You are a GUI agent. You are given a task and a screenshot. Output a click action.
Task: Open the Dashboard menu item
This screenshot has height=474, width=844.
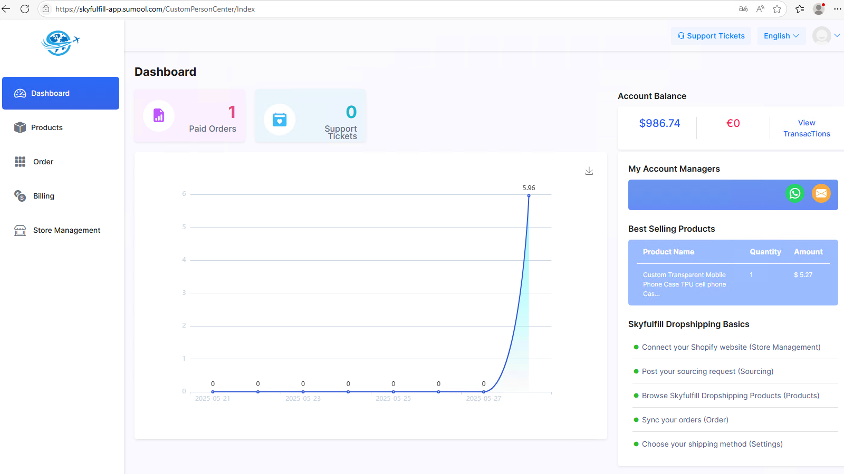tap(61, 93)
